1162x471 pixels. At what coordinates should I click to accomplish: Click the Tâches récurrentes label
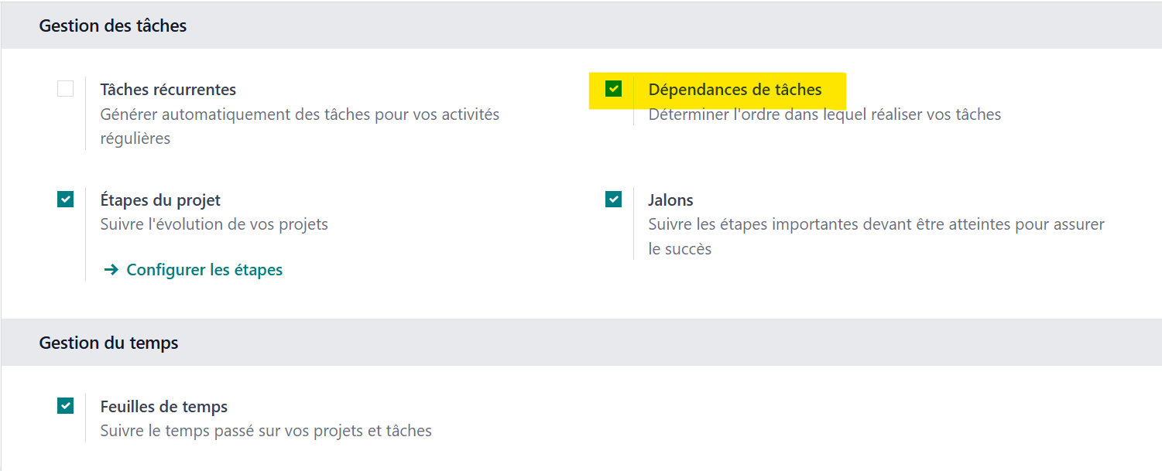pyautogui.click(x=168, y=90)
